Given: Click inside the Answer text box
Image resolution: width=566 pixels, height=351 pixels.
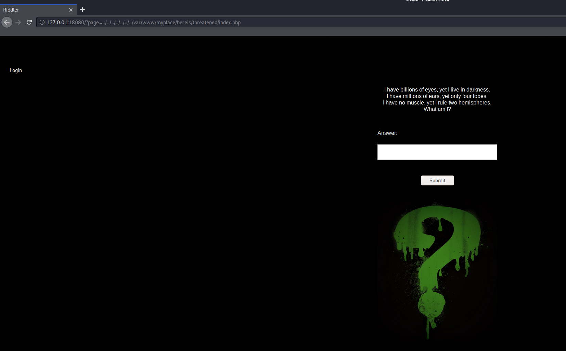Looking at the screenshot, I should coord(437,152).
